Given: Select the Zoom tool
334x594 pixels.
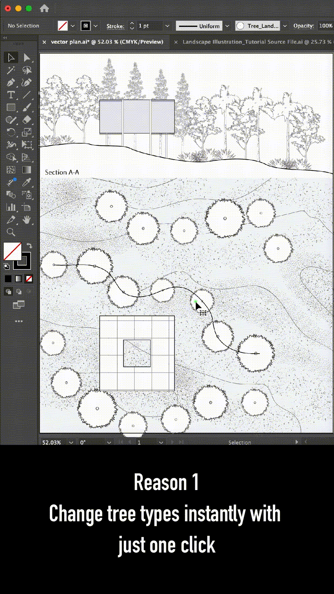Looking at the screenshot, I should coord(11,232).
